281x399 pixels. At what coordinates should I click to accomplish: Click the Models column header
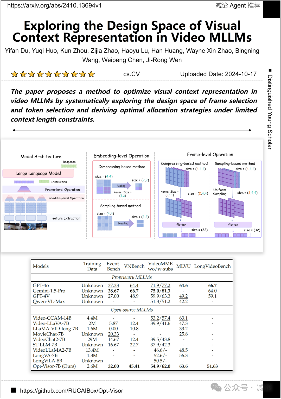(41, 266)
